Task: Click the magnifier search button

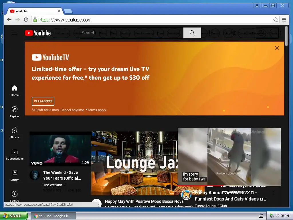Action: pyautogui.click(x=192, y=33)
